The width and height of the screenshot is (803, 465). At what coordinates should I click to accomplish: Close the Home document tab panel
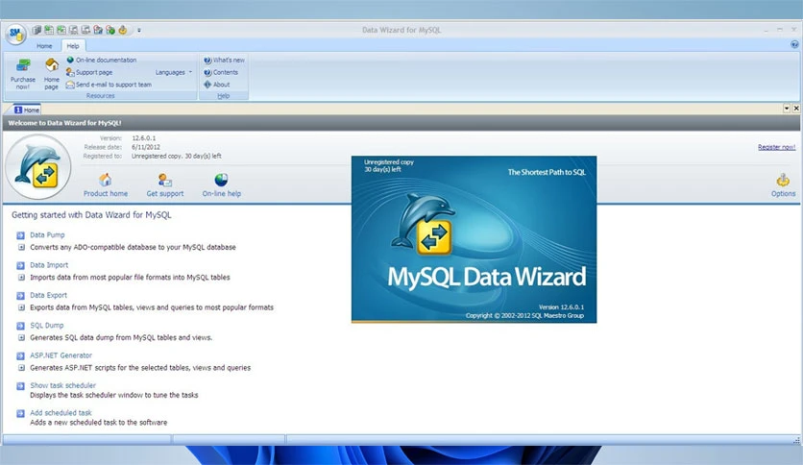(x=796, y=108)
